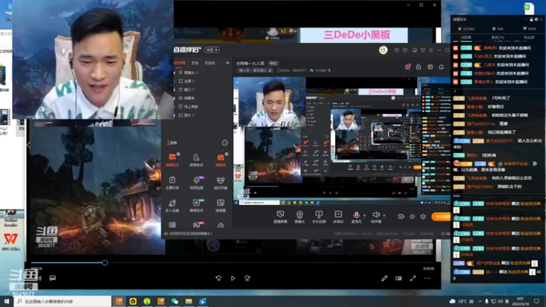Toggle the unlock icon beside the gift box
This screenshot has height=307, width=546.
click(x=418, y=67)
